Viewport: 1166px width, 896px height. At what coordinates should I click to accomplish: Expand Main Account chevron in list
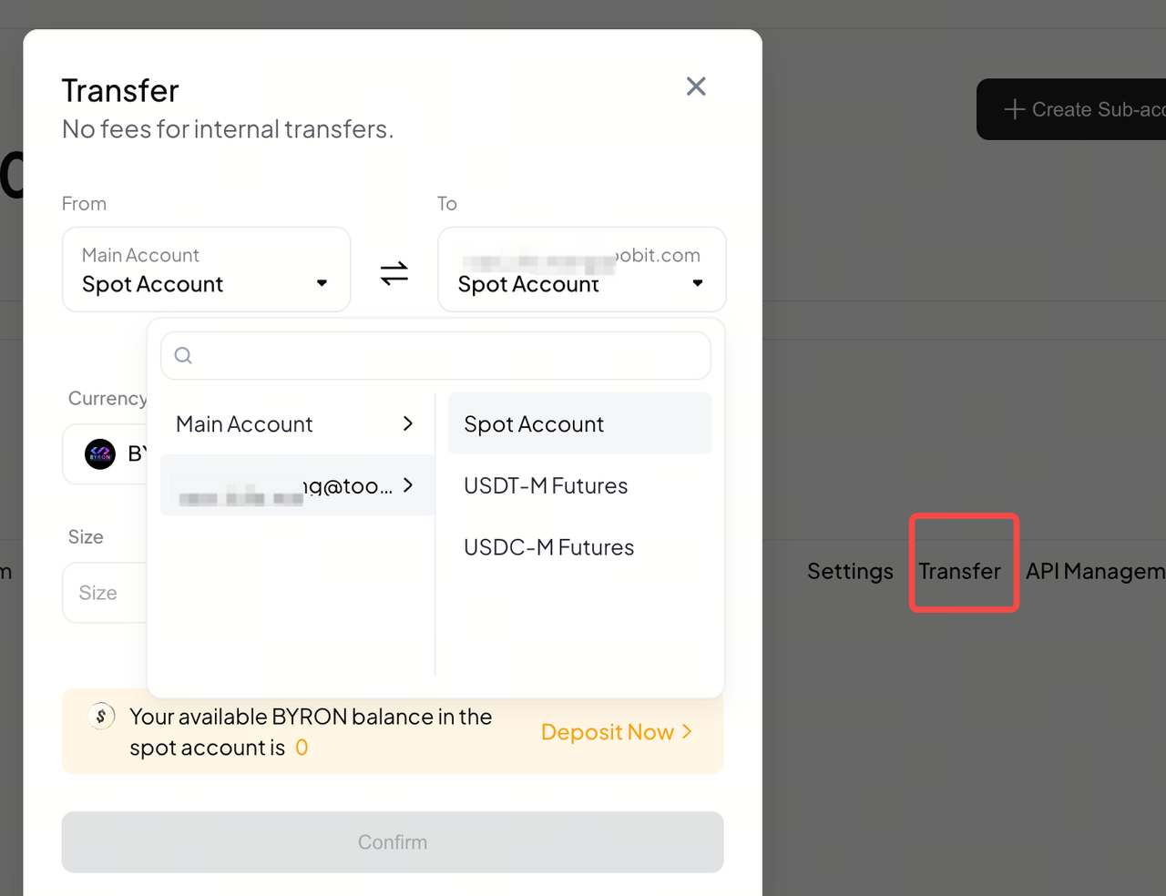tap(408, 423)
